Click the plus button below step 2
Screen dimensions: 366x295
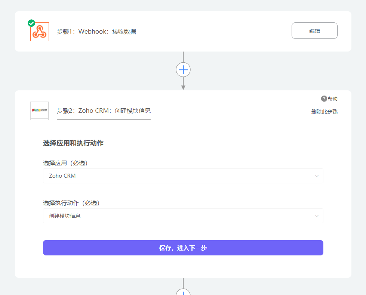(183, 292)
